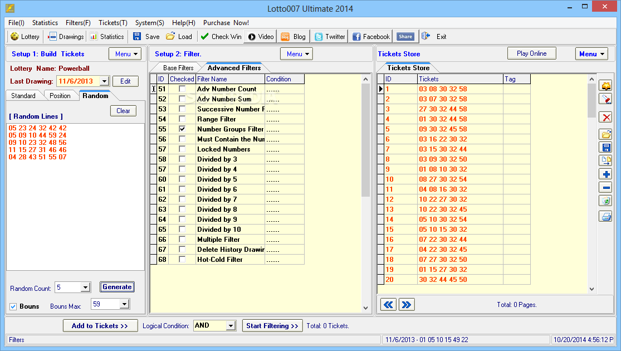This screenshot has height=351, width=621.
Task: Switch to the Base Filters tab
Action: (x=178, y=68)
